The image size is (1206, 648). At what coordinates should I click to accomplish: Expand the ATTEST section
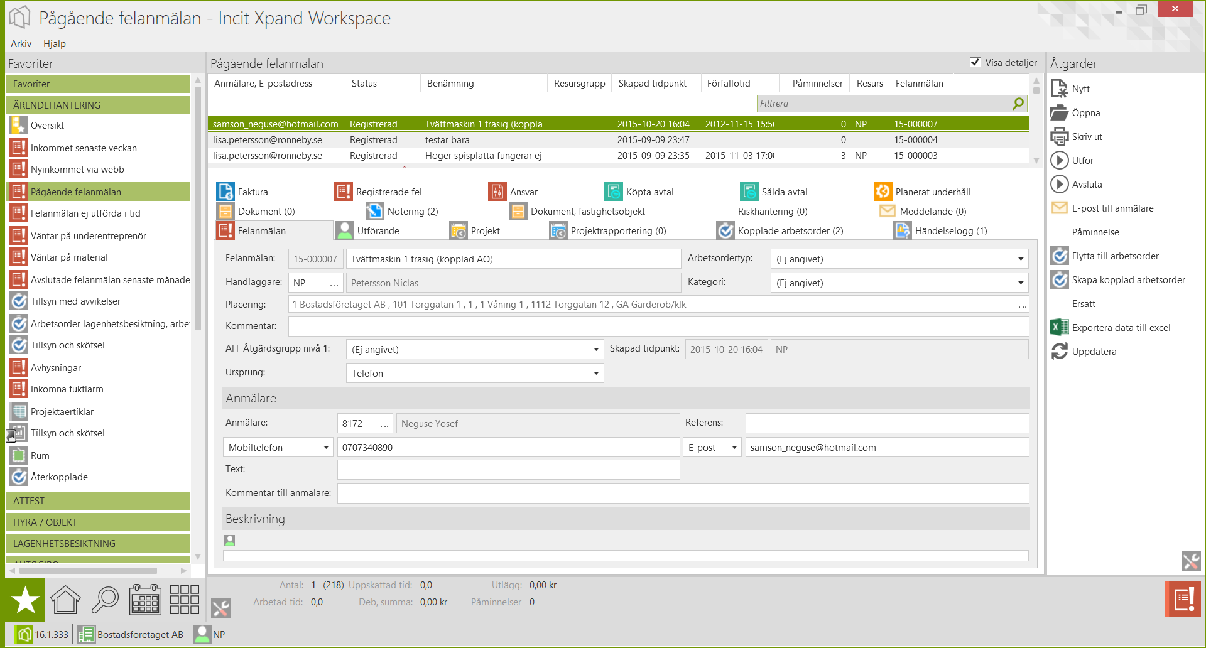tap(98, 500)
